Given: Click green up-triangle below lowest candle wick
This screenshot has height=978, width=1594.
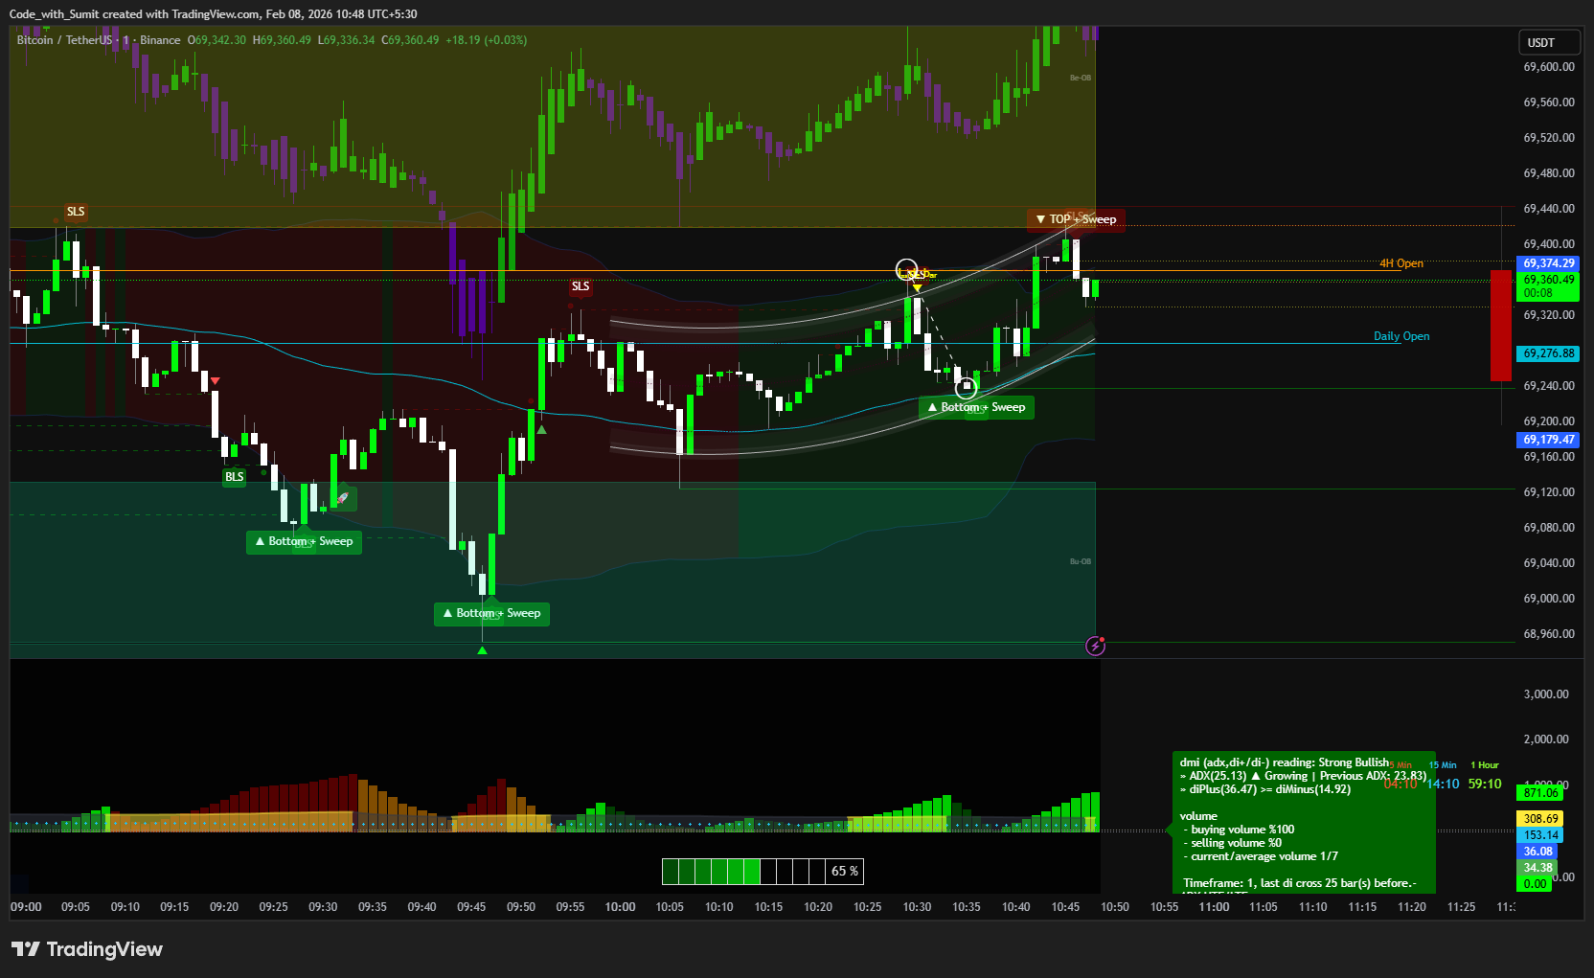Looking at the screenshot, I should (x=482, y=650).
